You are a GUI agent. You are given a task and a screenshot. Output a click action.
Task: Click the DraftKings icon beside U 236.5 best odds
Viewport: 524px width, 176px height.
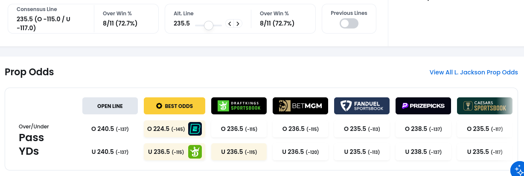tap(195, 152)
